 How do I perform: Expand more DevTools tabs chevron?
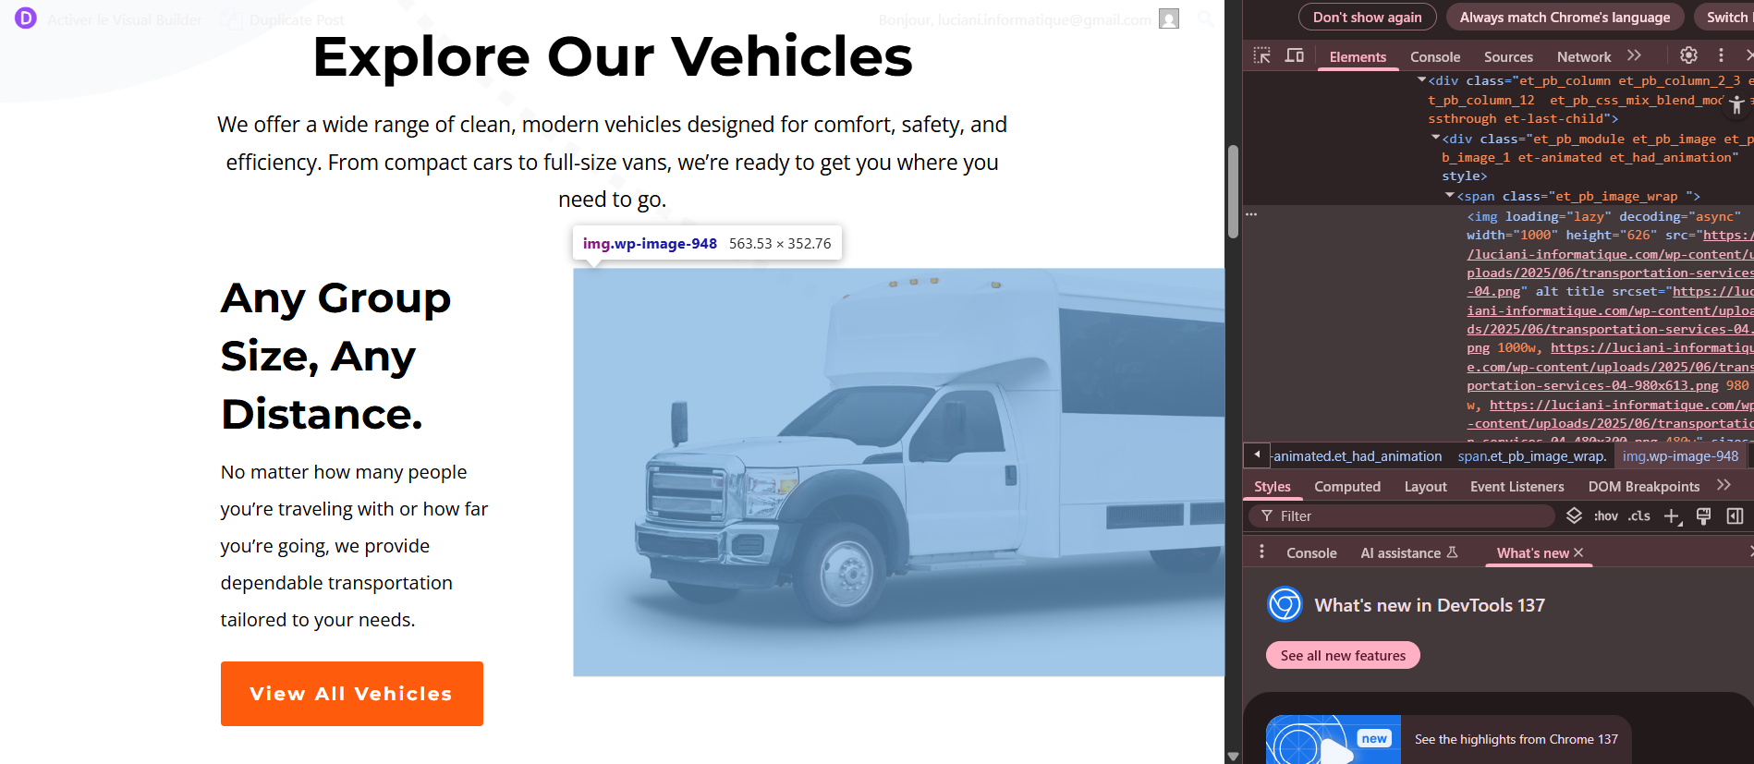[x=1635, y=55]
